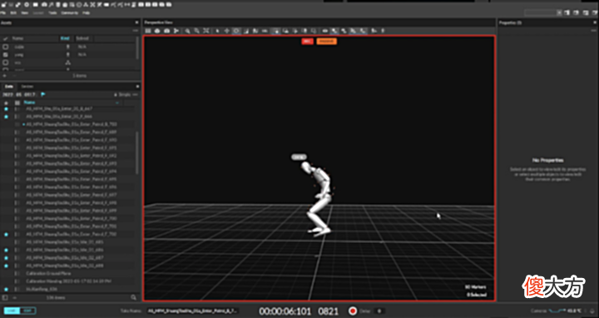Click the first camera icon in viewport toolbar

click(x=157, y=31)
